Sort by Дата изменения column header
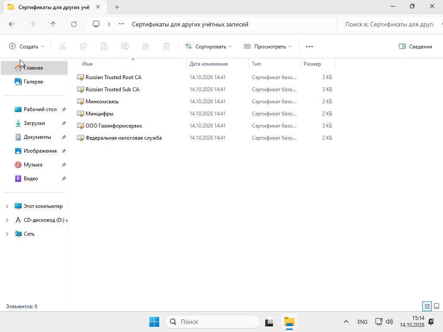 (x=209, y=64)
